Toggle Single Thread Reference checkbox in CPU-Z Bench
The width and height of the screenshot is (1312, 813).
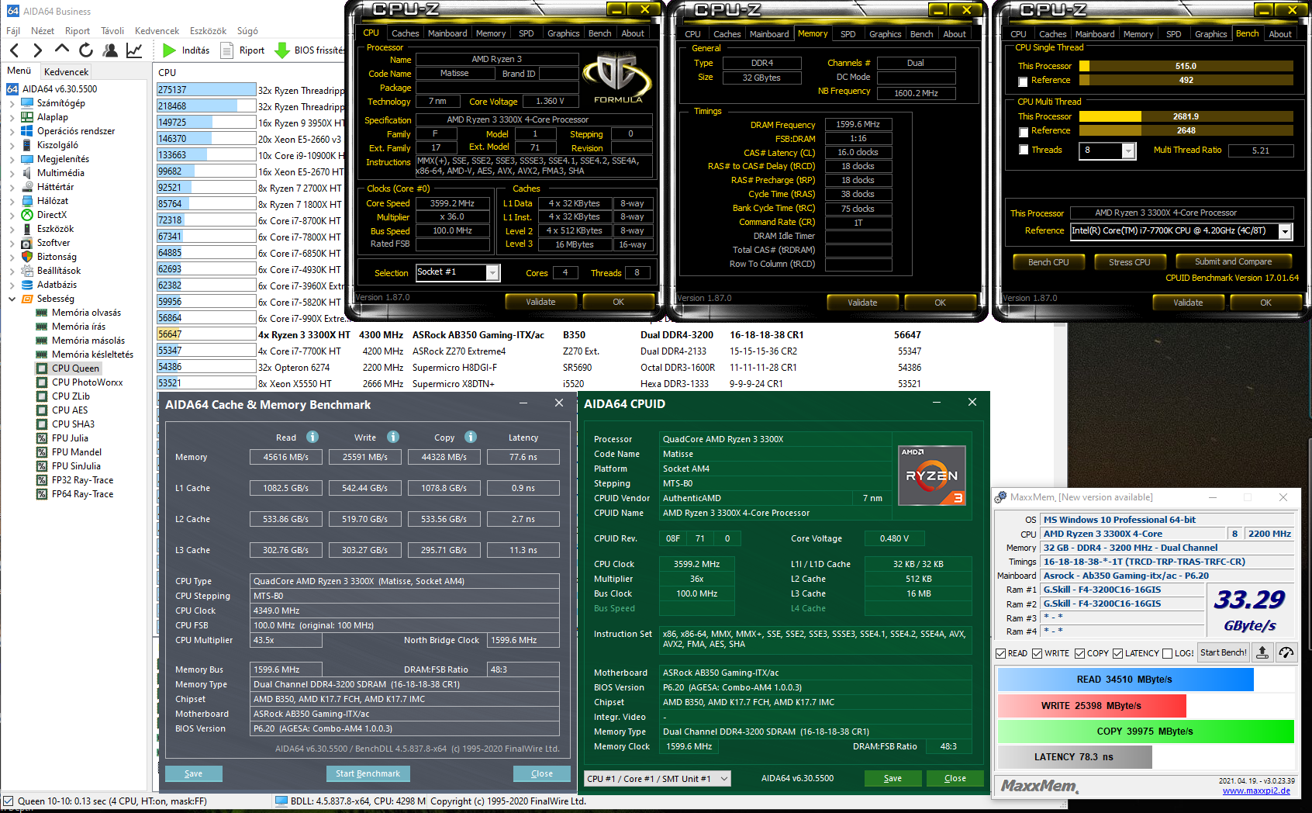pos(1024,81)
